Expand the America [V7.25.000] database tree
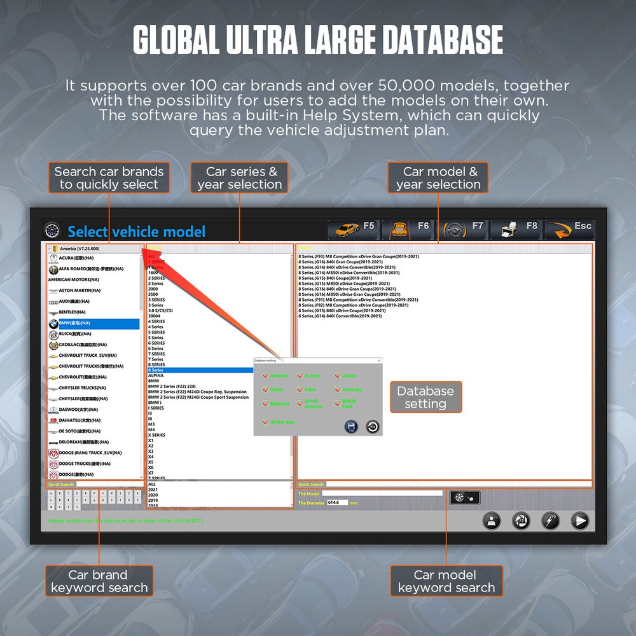Viewport: 636px width, 636px height. (x=50, y=248)
